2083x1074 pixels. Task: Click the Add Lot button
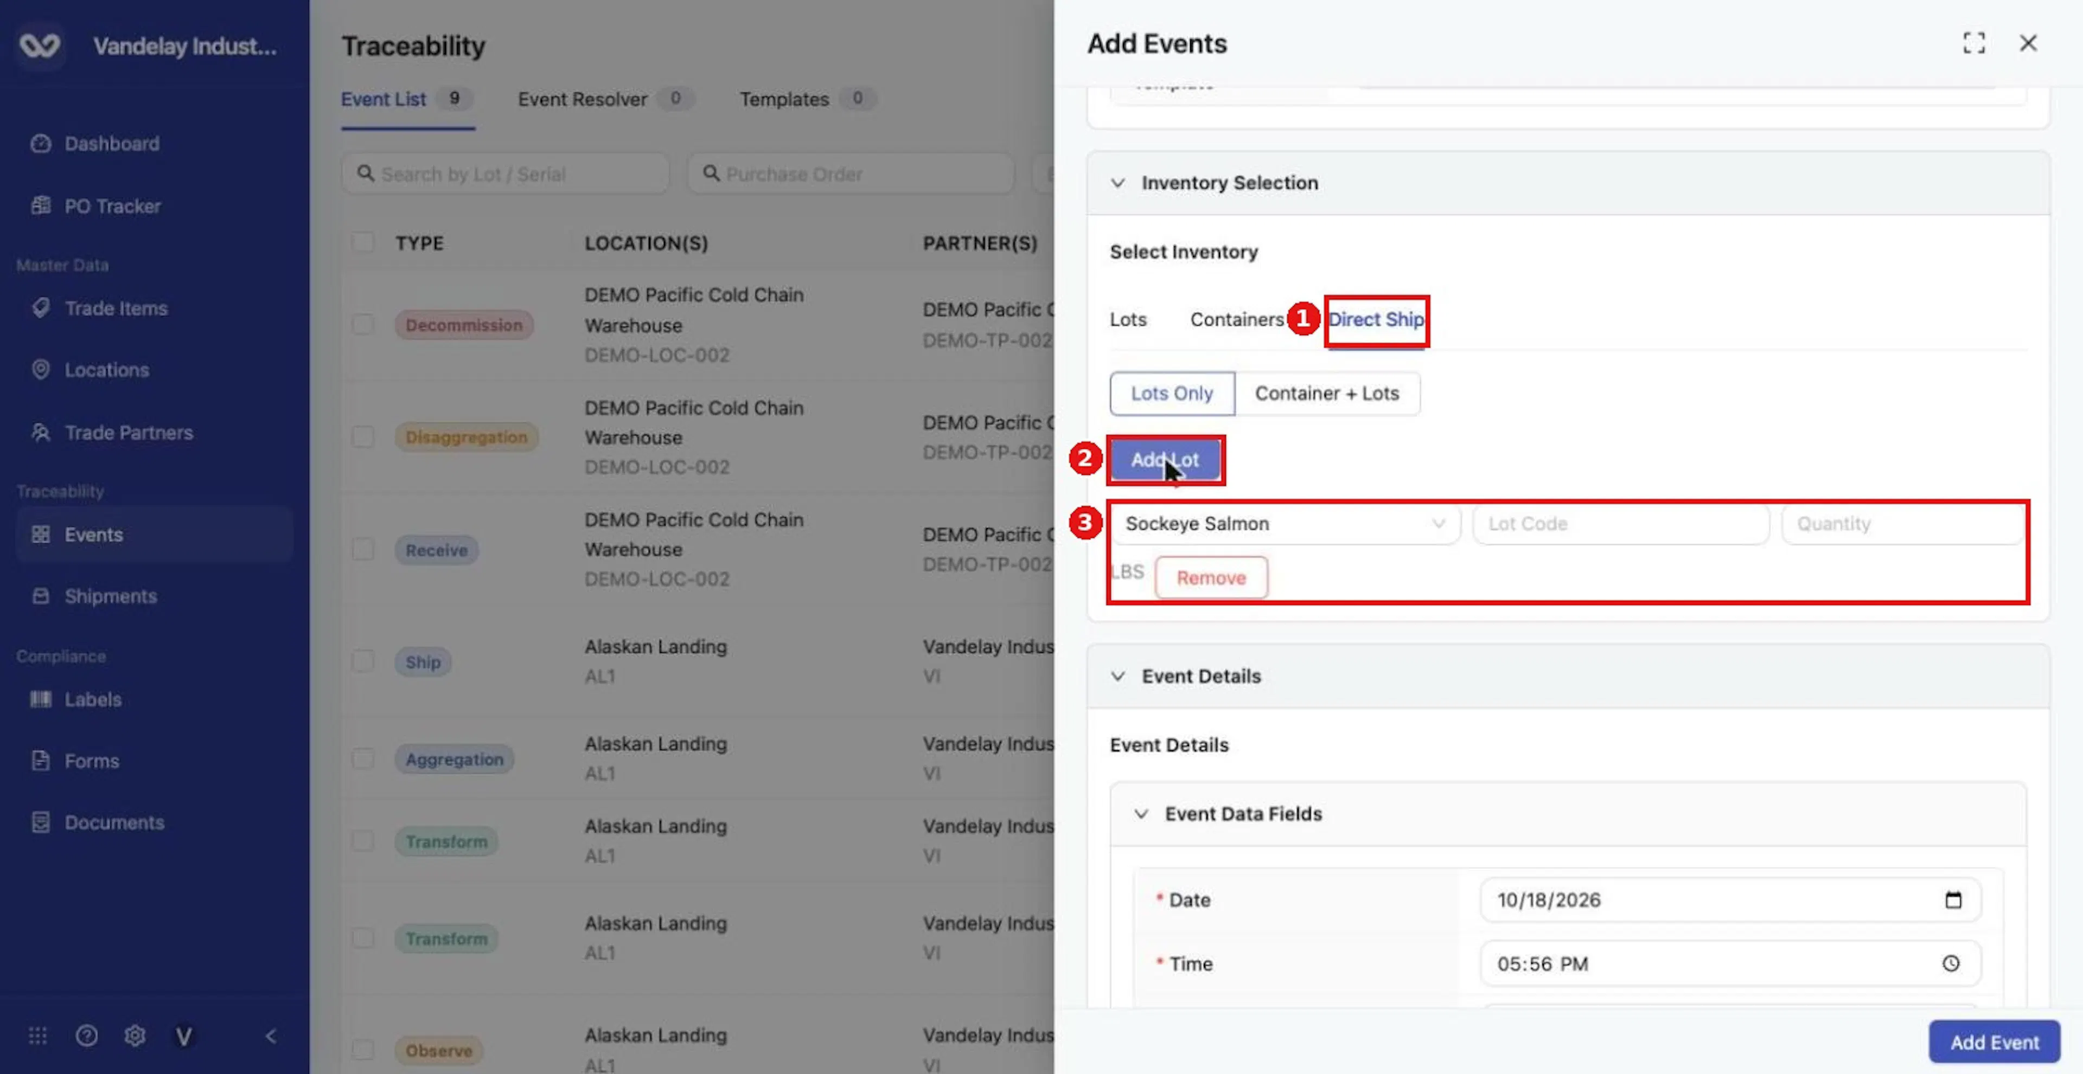coord(1165,460)
